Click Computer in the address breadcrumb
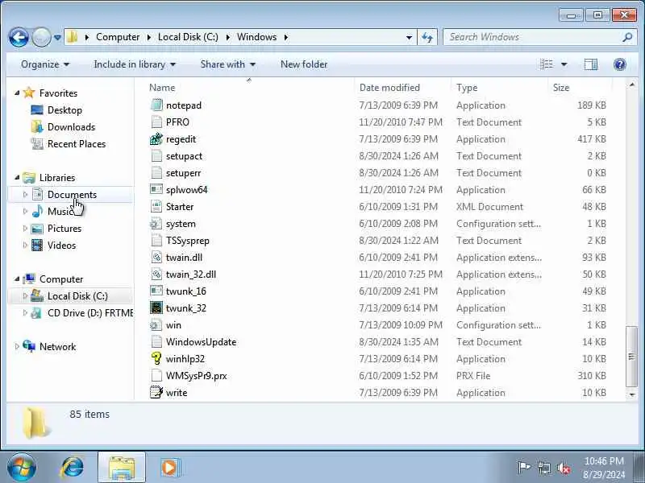The height and width of the screenshot is (483, 645). [x=118, y=37]
